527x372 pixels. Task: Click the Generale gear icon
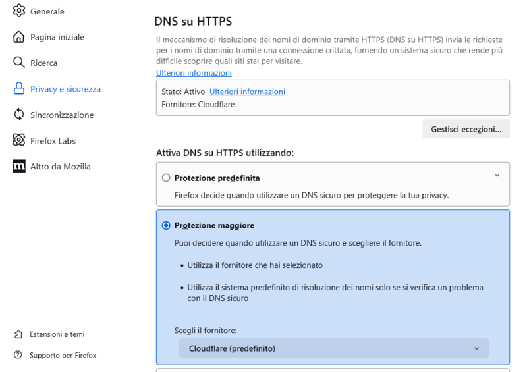coord(19,11)
